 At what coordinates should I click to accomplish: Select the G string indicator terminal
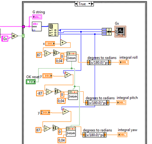tap(37, 17)
